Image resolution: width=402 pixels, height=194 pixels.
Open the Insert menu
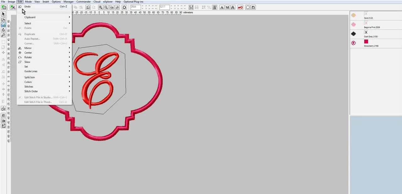click(x=46, y=2)
